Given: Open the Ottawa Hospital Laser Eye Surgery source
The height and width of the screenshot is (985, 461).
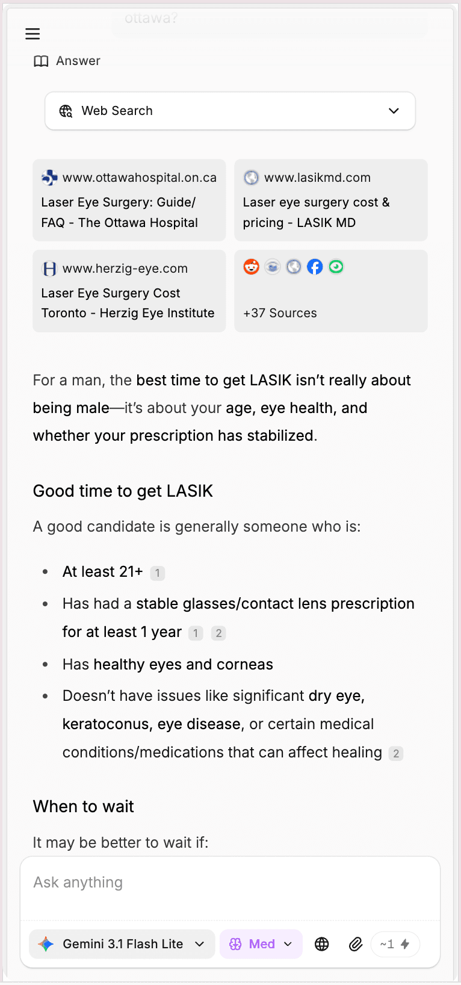Looking at the screenshot, I should pyautogui.click(x=129, y=200).
